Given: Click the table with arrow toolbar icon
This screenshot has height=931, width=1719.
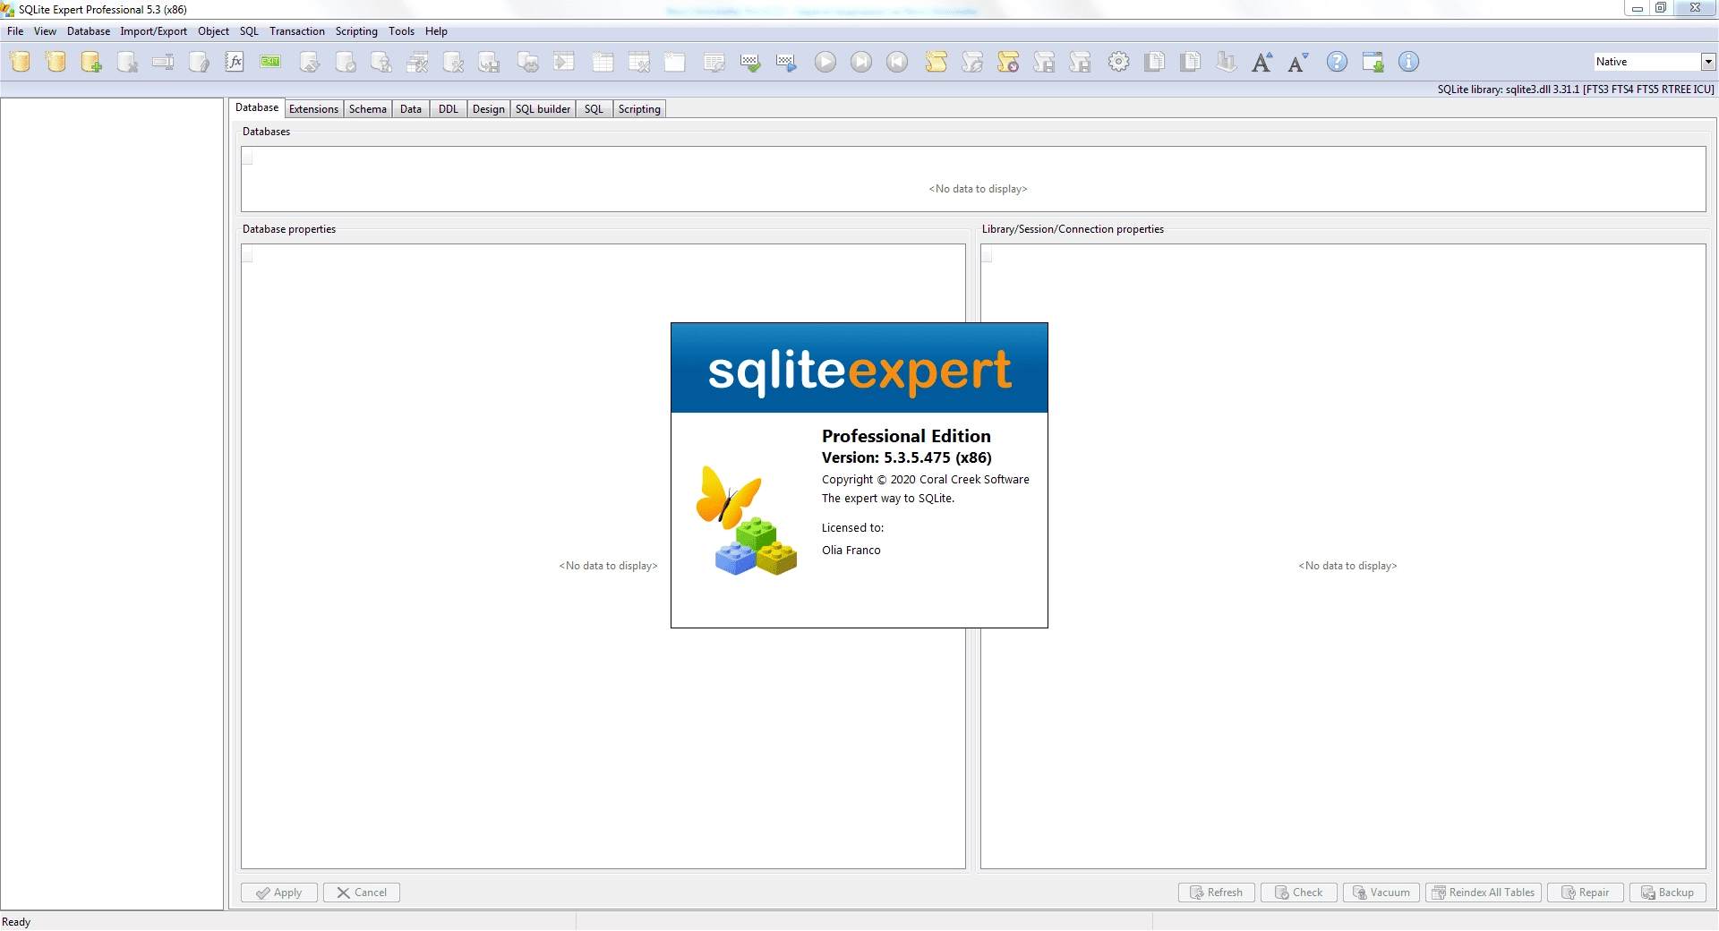Looking at the screenshot, I should pyautogui.click(x=564, y=62).
